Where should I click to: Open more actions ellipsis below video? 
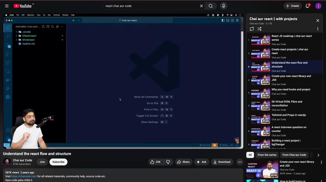(x=240, y=162)
